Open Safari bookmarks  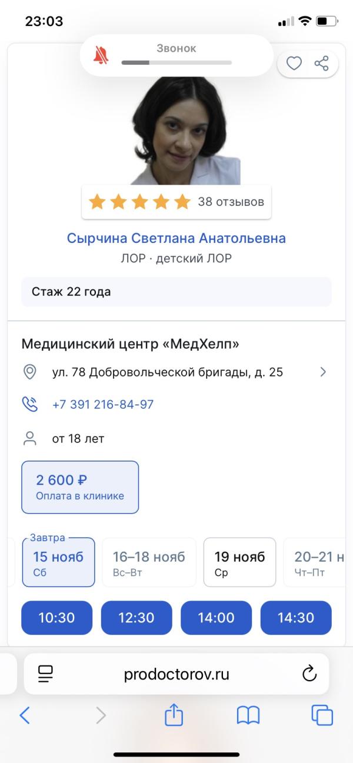[x=248, y=715]
